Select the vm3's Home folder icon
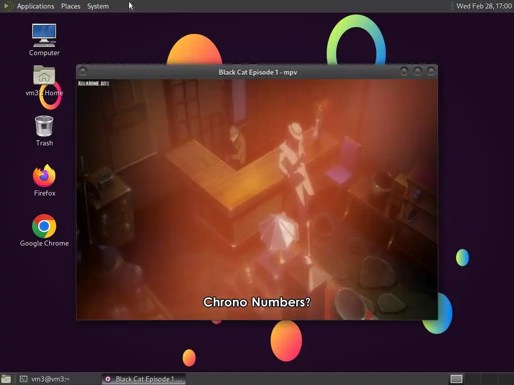This screenshot has height=385, width=514. [x=44, y=81]
